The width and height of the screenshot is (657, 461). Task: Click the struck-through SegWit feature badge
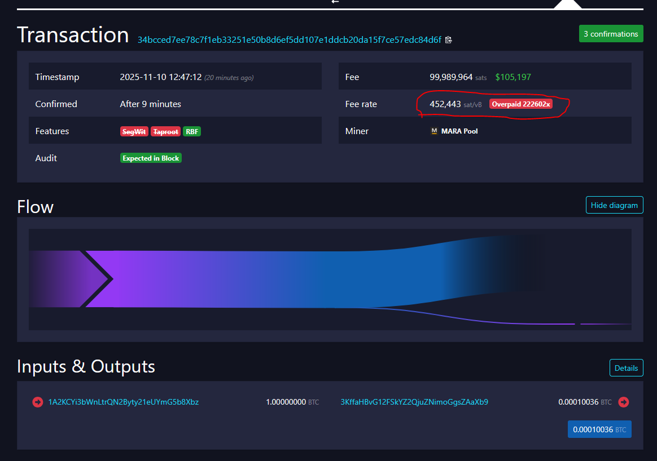click(x=134, y=131)
